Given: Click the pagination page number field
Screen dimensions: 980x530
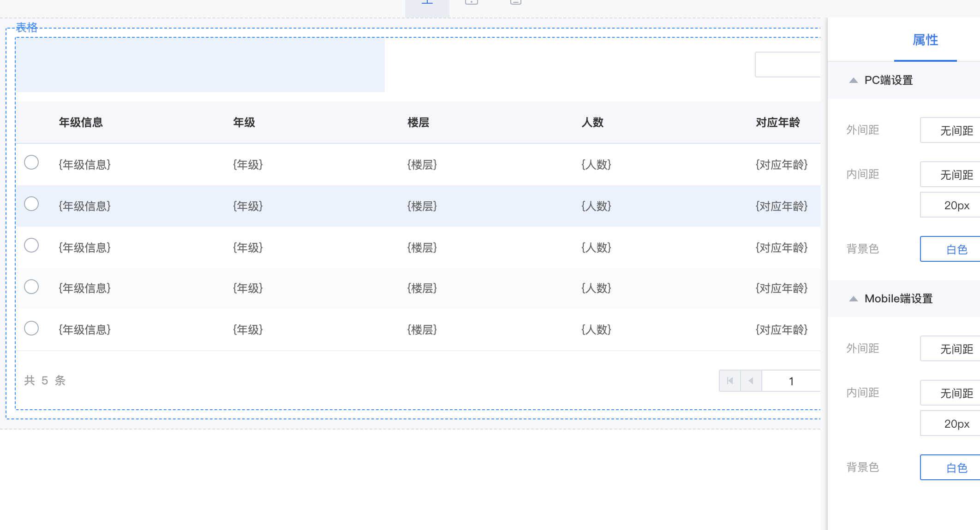Looking at the screenshot, I should click(x=791, y=381).
